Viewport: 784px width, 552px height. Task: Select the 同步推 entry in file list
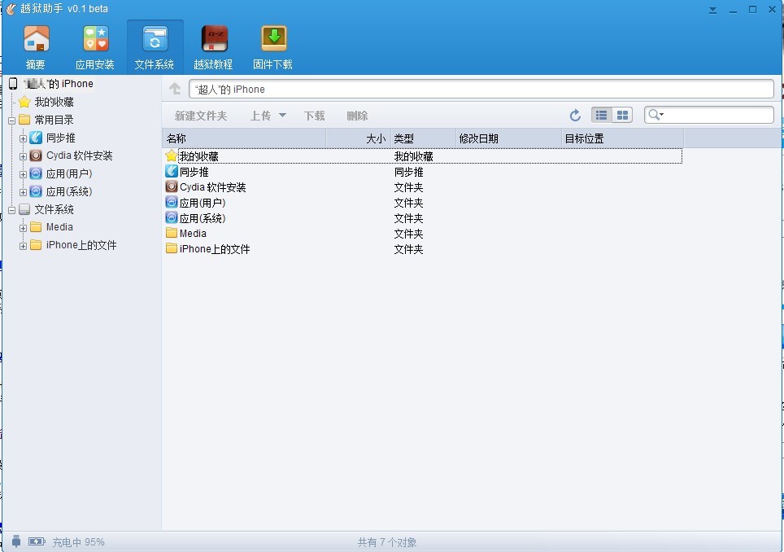pos(194,172)
